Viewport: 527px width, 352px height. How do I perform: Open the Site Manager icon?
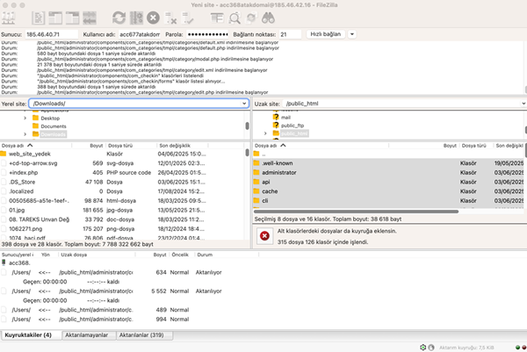click(9, 18)
